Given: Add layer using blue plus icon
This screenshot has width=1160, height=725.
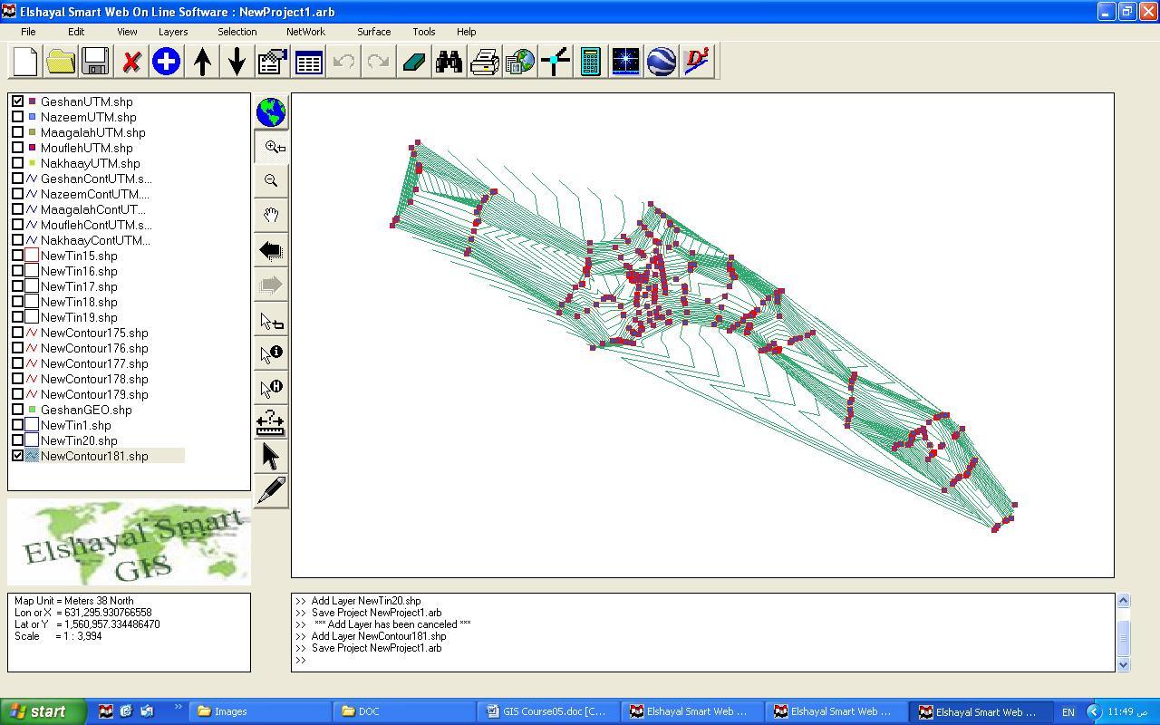Looking at the screenshot, I should point(166,62).
